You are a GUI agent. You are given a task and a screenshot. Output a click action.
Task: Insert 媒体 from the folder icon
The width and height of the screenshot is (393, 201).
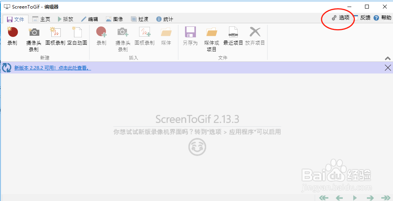(x=166, y=36)
